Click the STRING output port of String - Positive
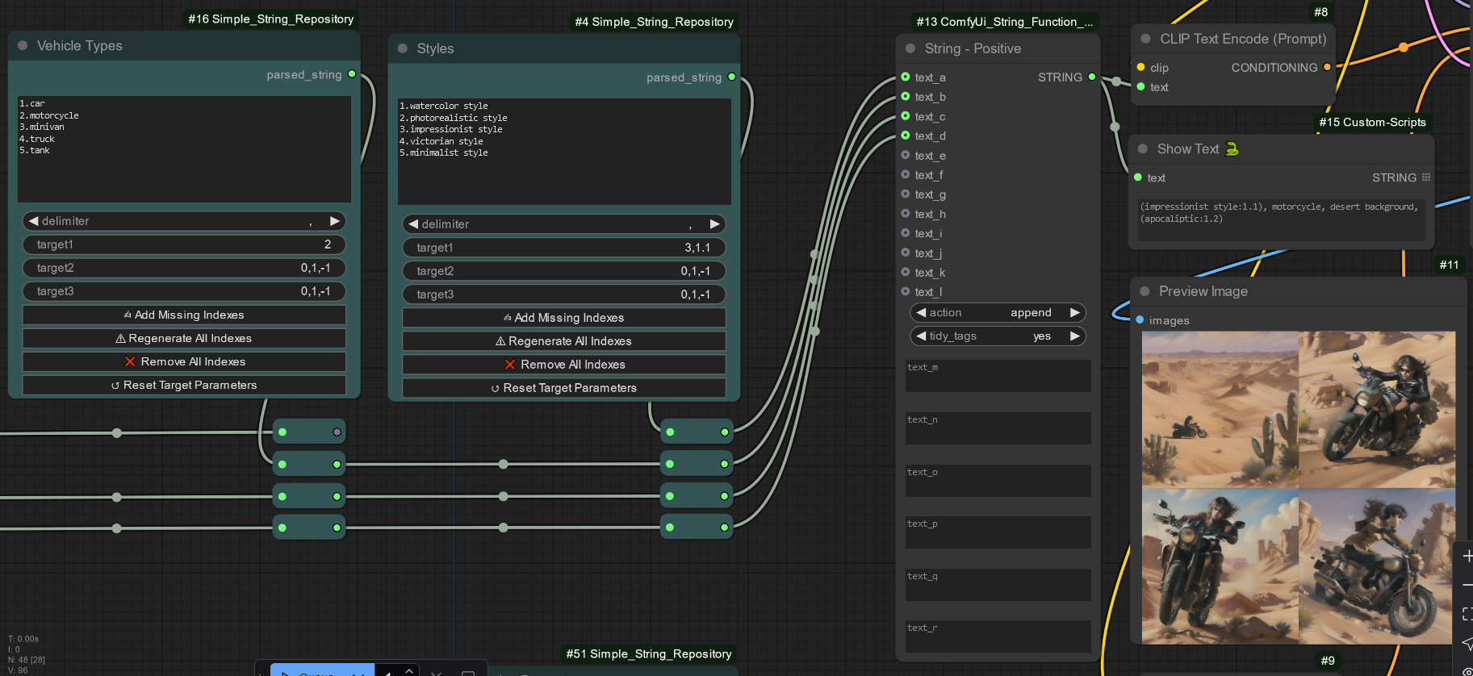This screenshot has height=676, width=1473. [1092, 77]
